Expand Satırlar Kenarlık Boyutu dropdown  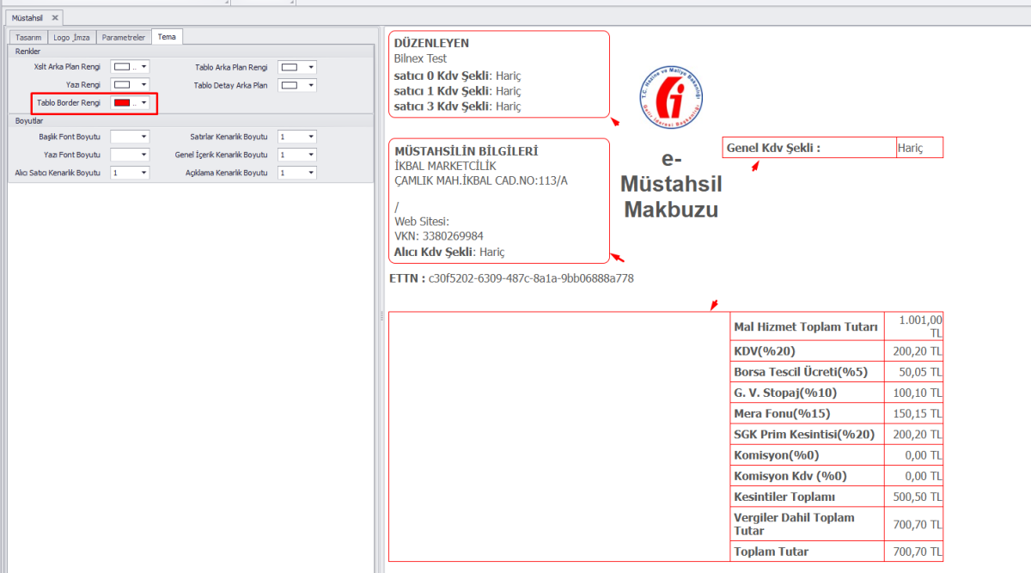coord(310,137)
